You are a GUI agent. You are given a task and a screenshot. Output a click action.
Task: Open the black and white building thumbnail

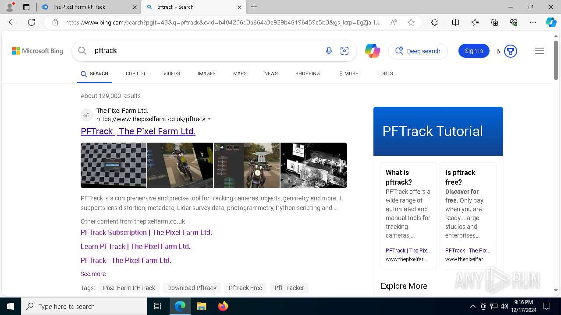314,165
